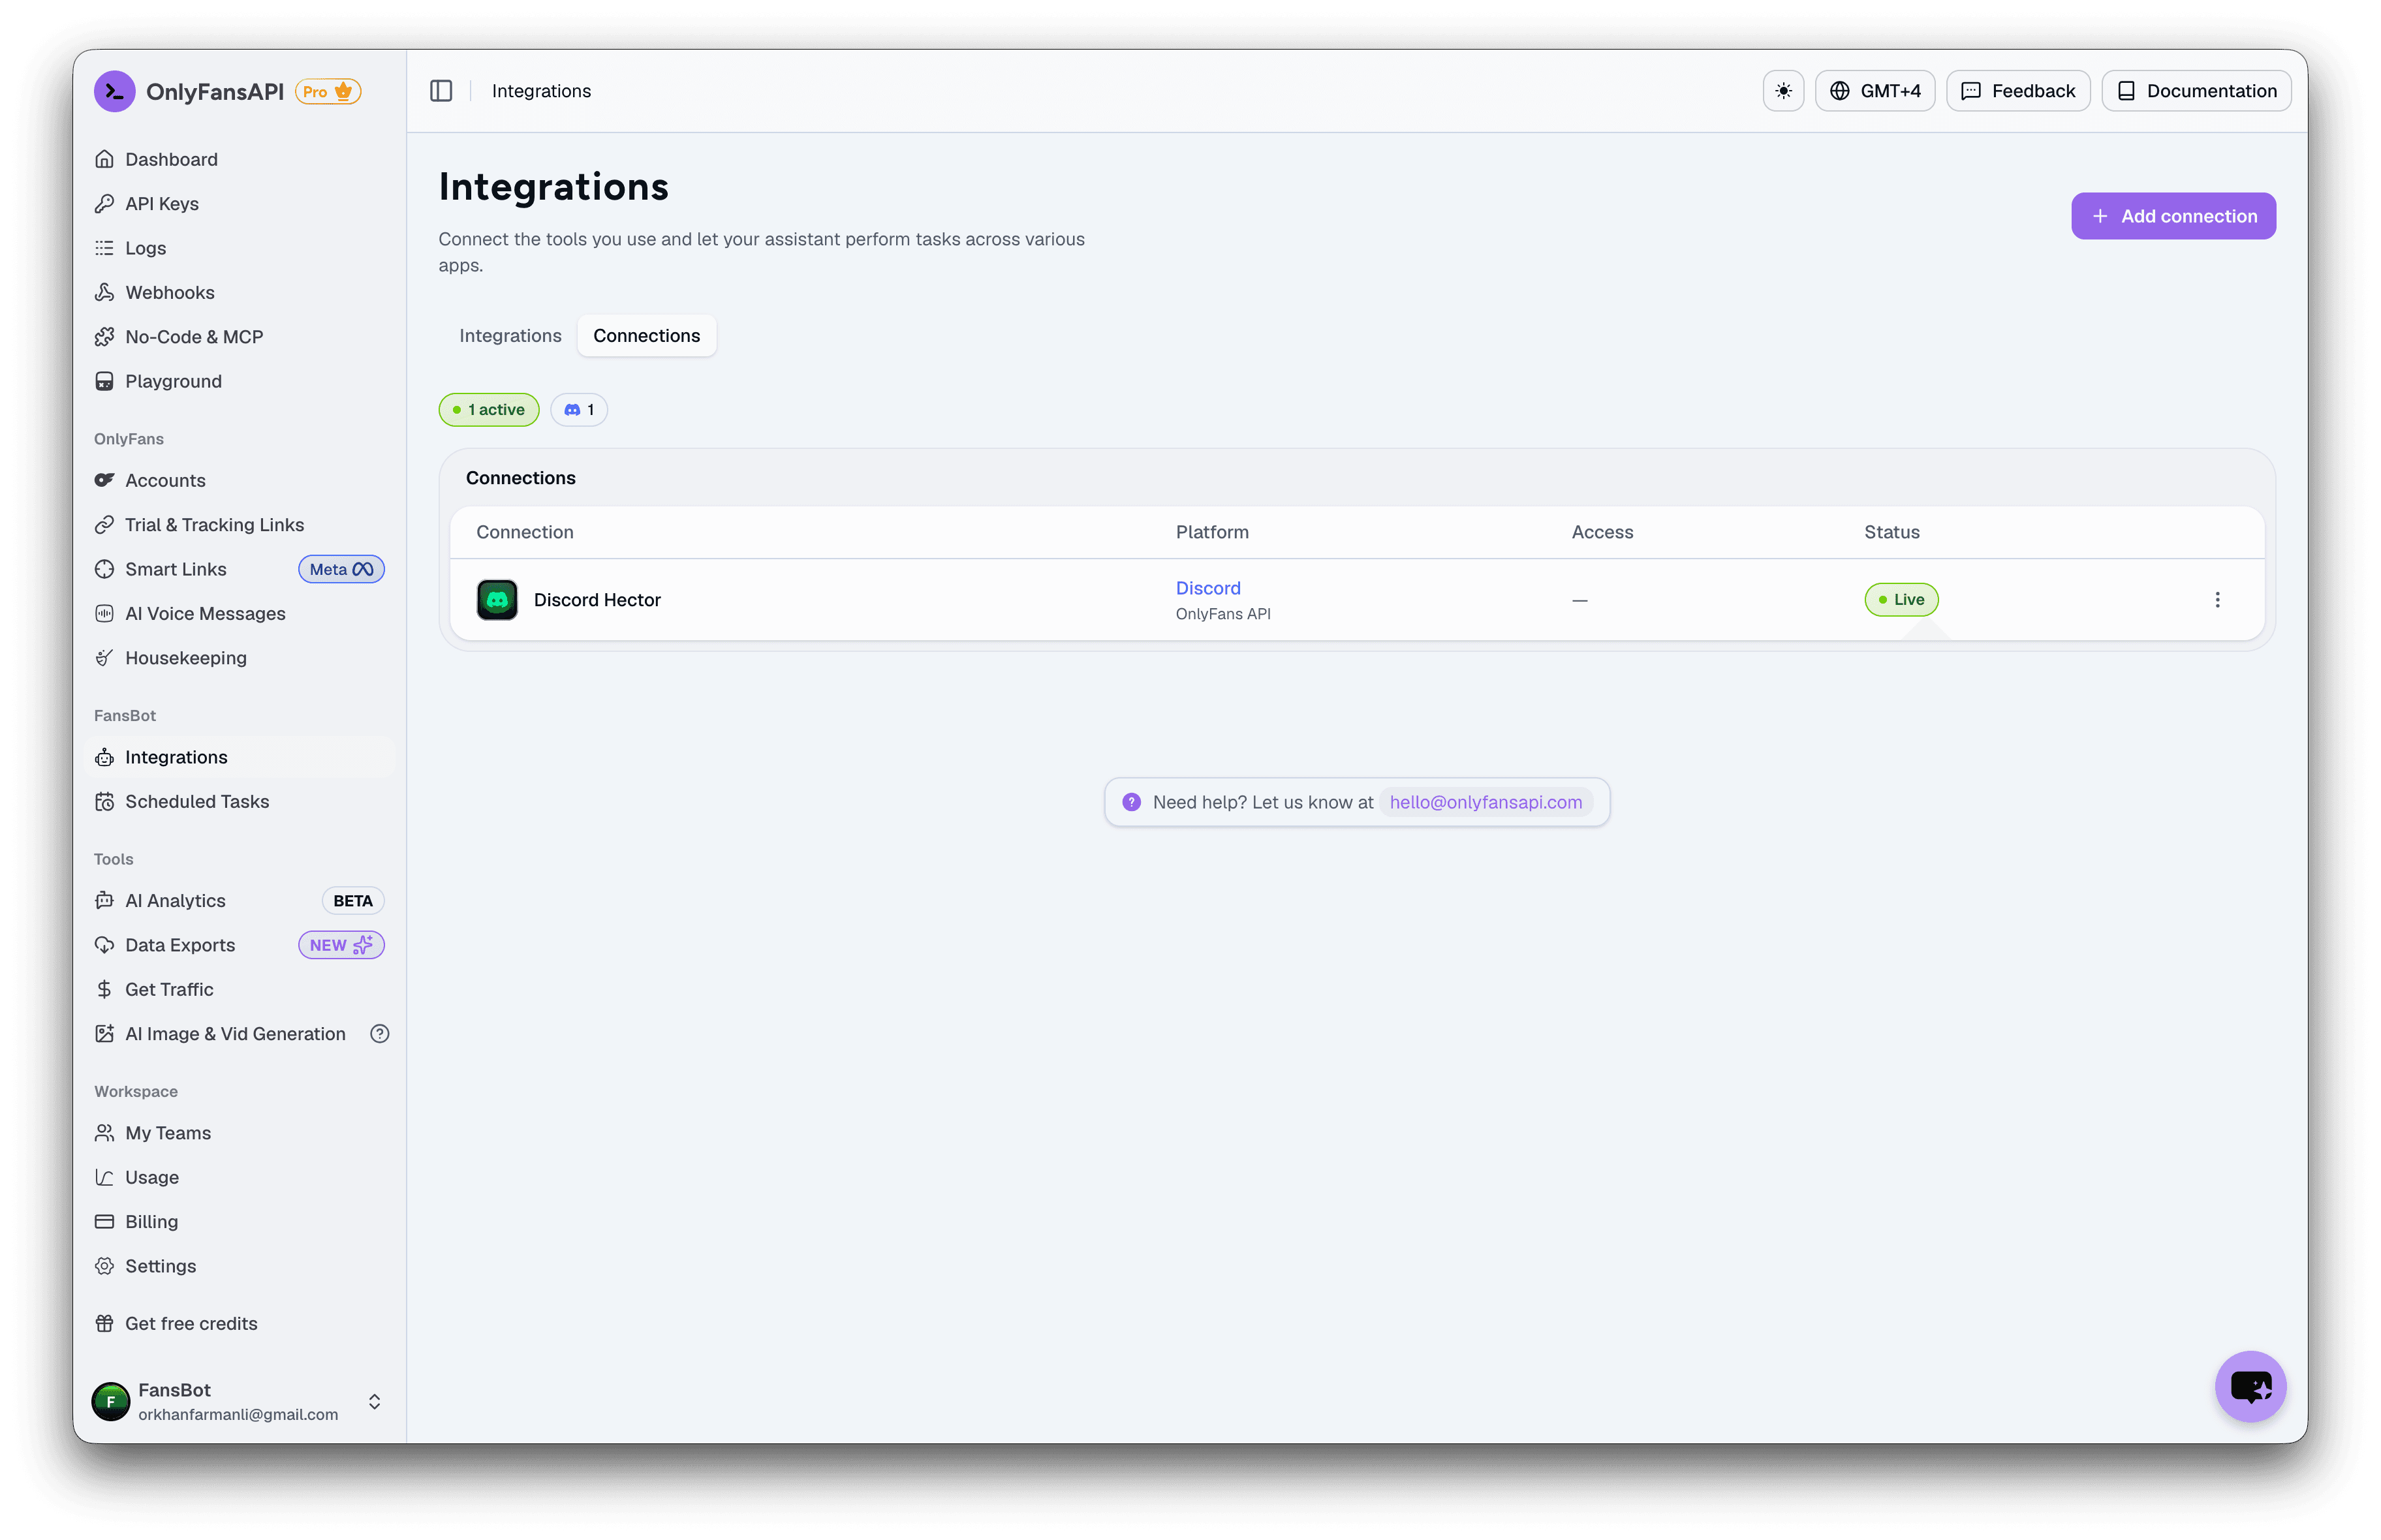Click the Scheduled Tasks calendar icon

tap(104, 802)
